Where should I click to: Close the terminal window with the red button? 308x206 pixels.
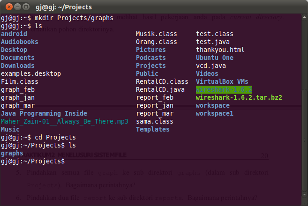click(x=9, y=7)
